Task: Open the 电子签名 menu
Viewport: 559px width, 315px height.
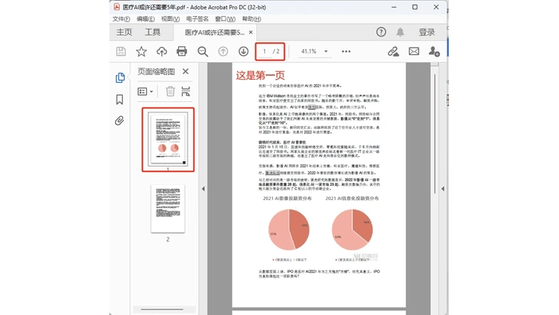Action: [x=197, y=19]
